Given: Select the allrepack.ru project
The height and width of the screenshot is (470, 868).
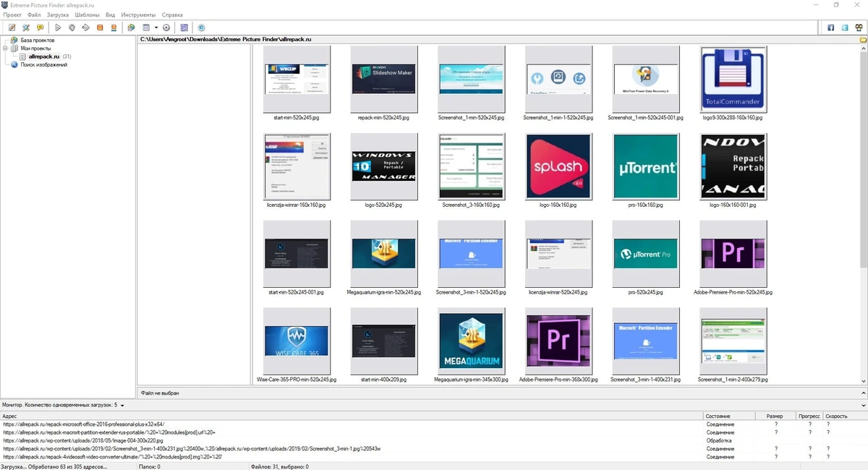Looking at the screenshot, I should click(44, 56).
